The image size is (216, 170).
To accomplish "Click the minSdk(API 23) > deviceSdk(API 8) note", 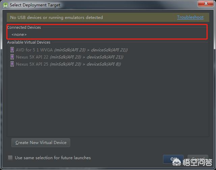I will 85,64.
